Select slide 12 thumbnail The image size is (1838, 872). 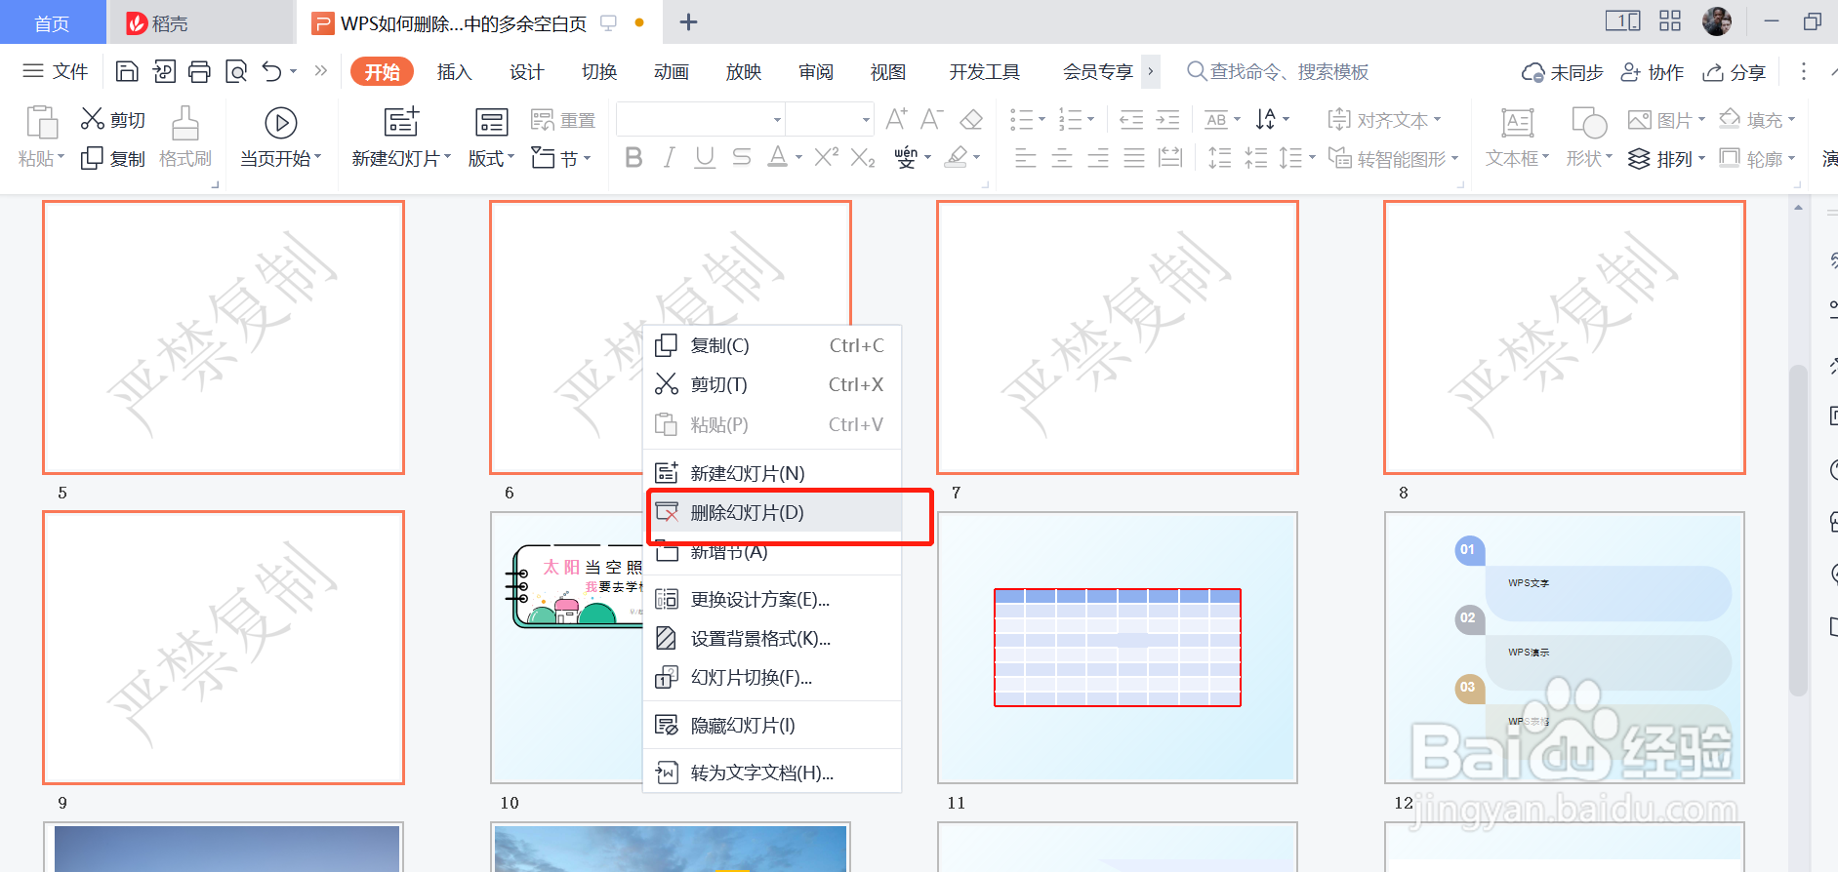pos(1565,648)
